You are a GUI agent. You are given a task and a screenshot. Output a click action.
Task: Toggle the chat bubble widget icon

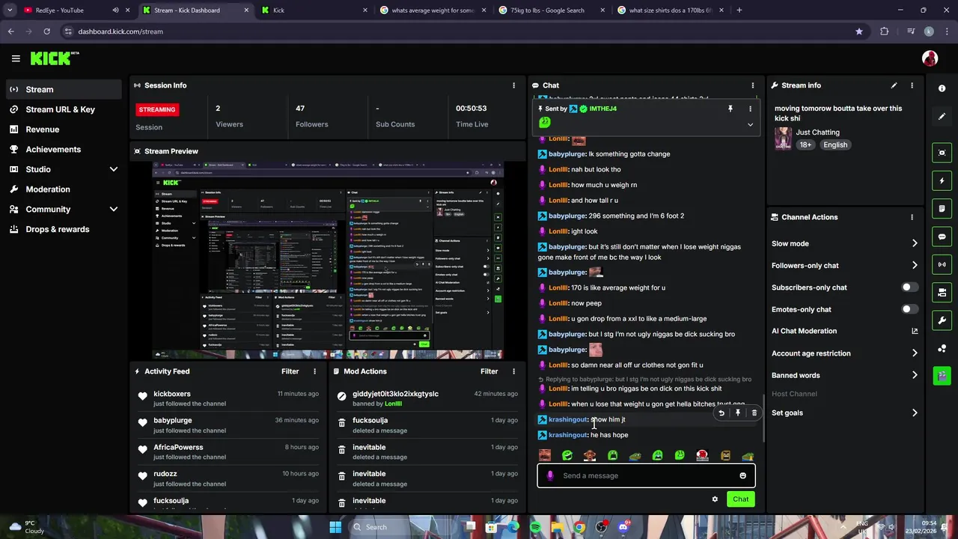pos(942,237)
